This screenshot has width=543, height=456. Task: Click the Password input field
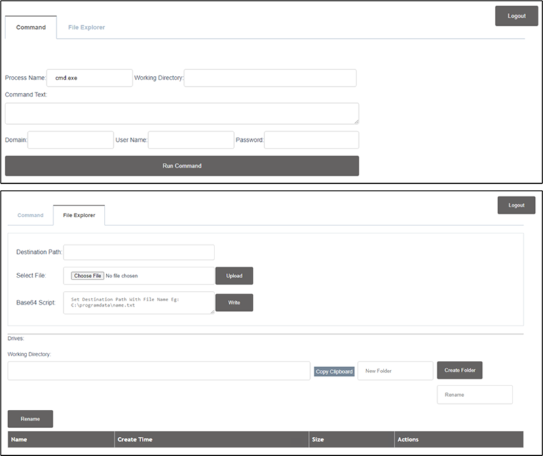point(312,140)
